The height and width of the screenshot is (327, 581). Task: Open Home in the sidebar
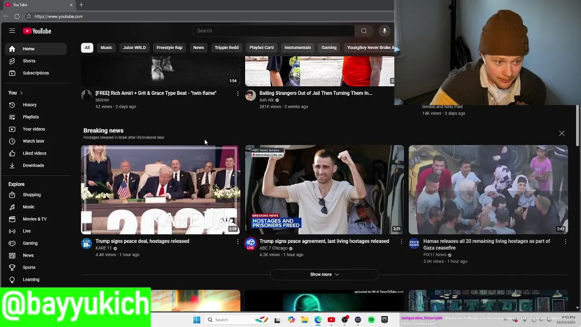pyautogui.click(x=37, y=49)
